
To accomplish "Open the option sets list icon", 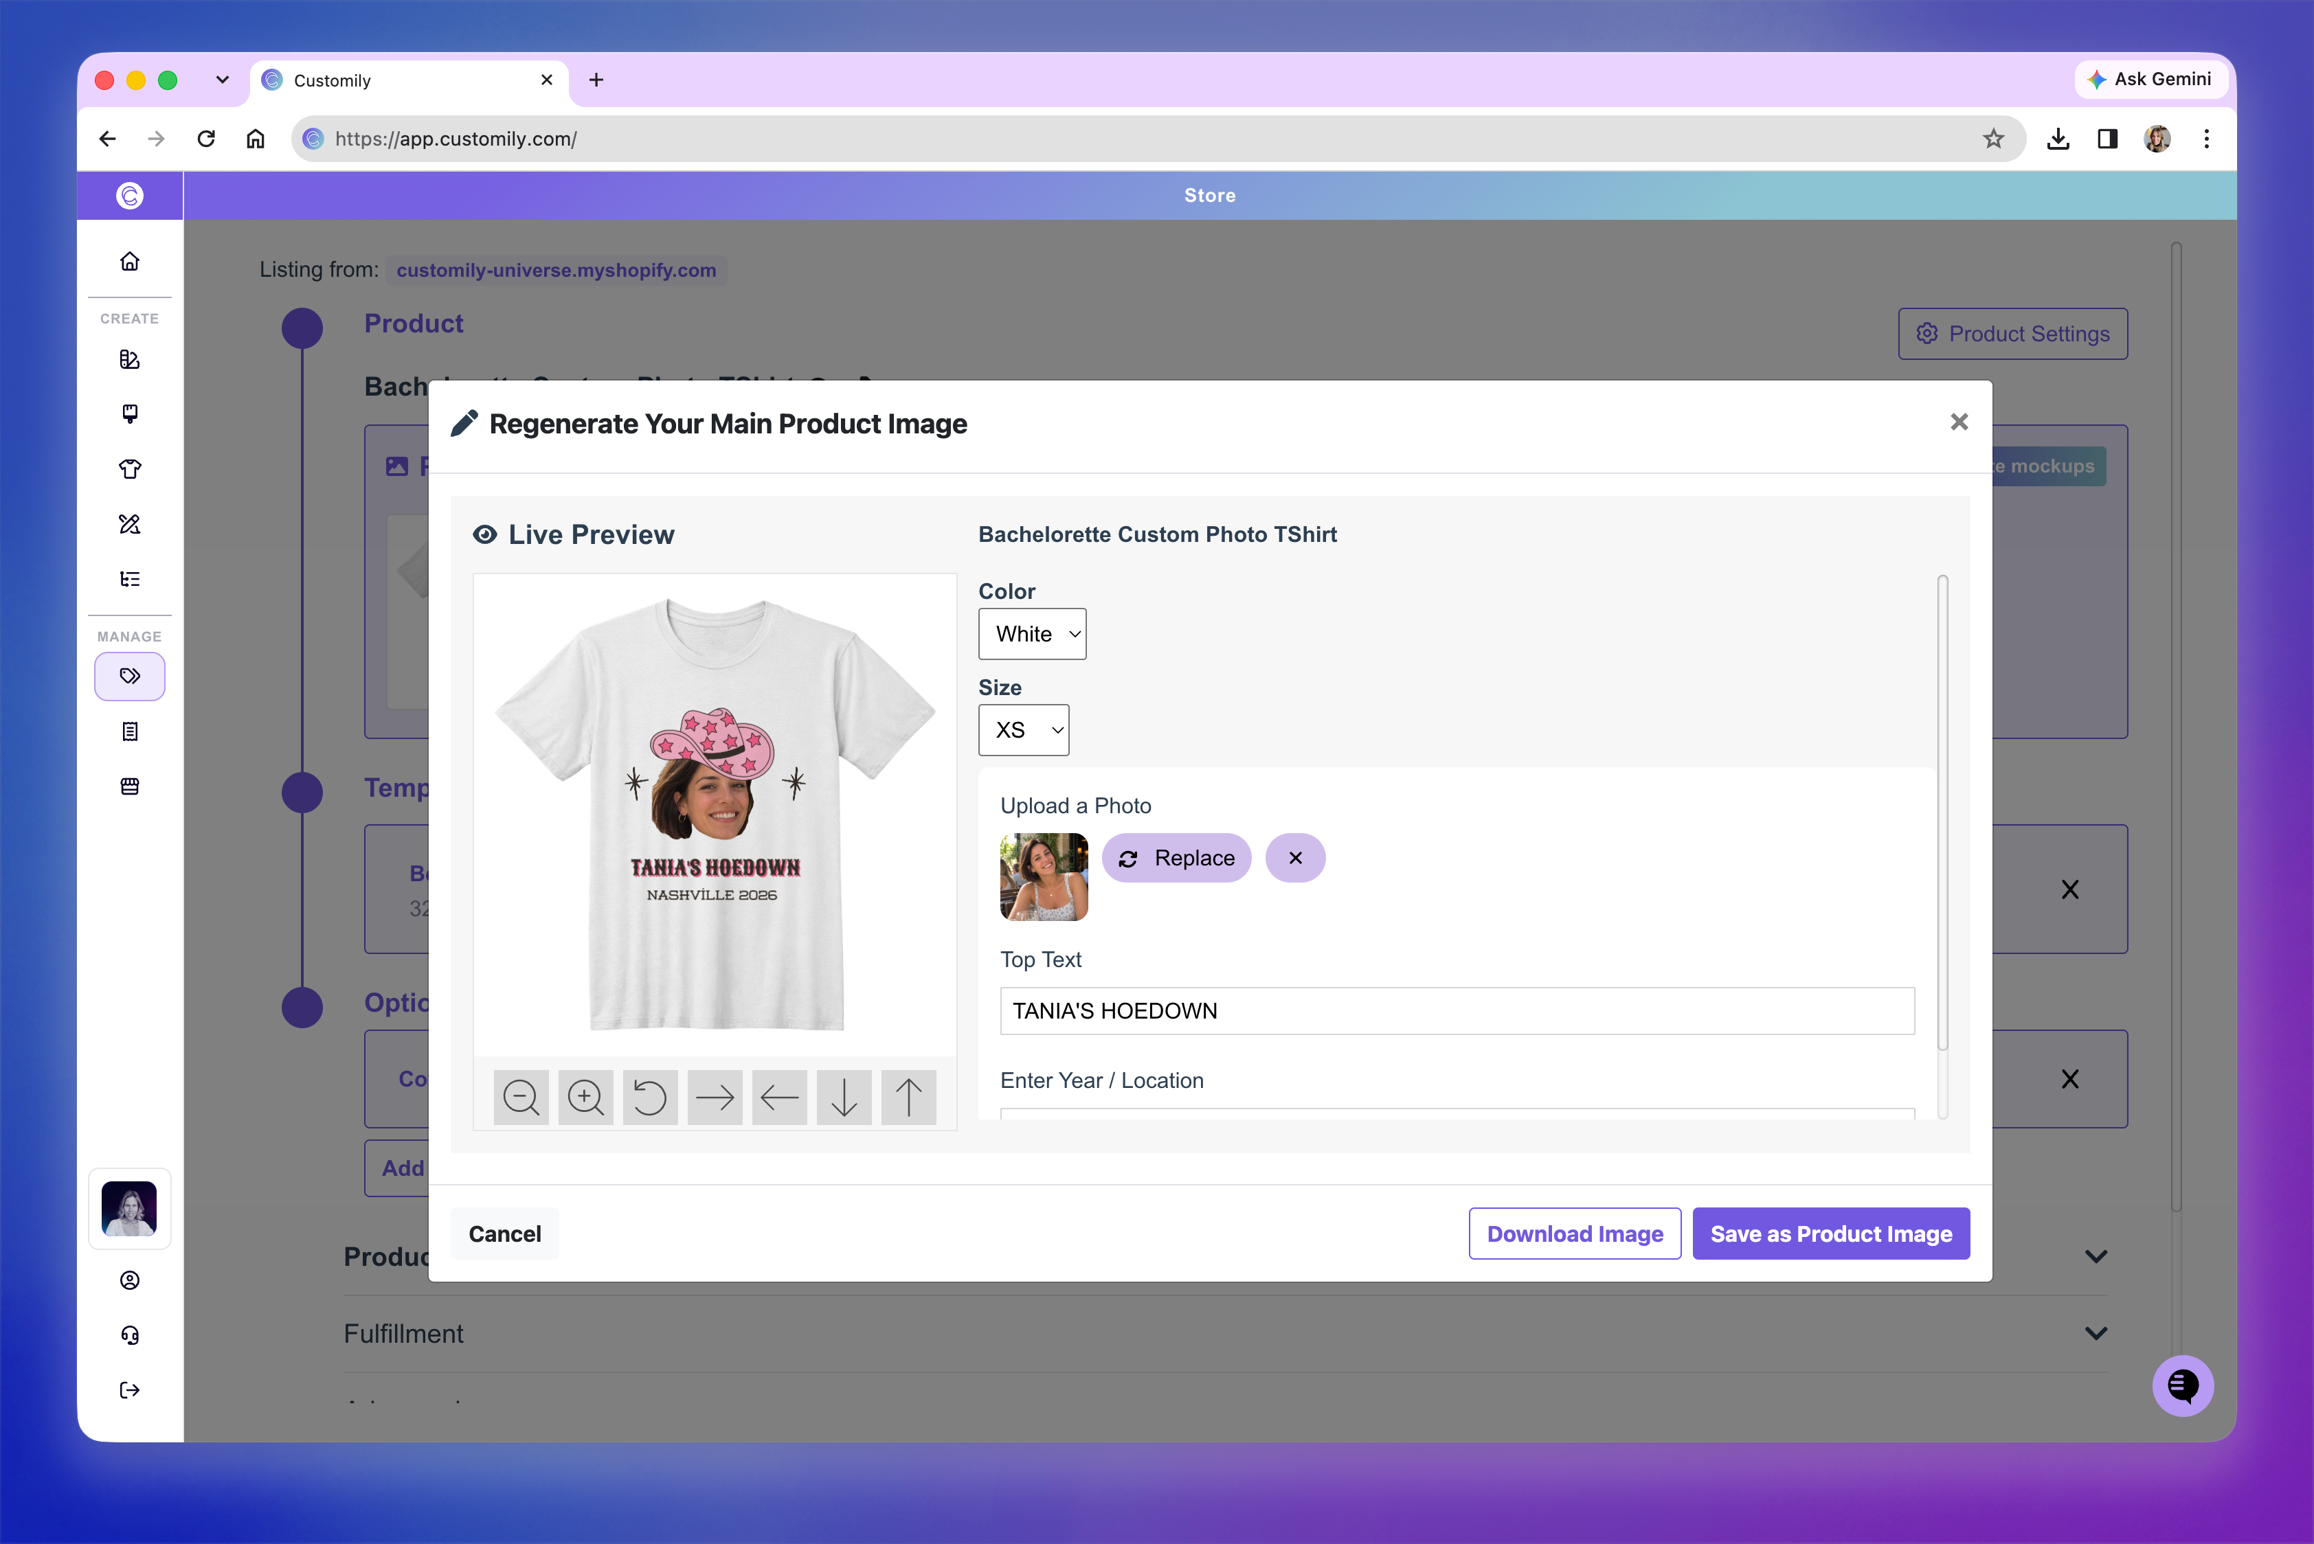I will tap(129, 579).
